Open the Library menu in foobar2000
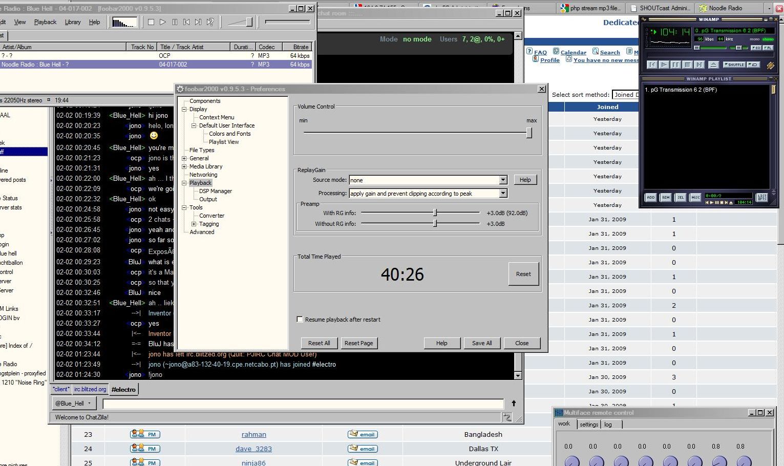Viewport: 784px width, 466px height. coord(73,22)
